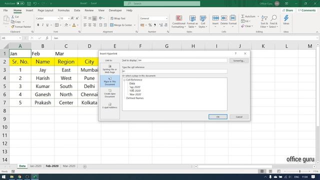Viewport: 320px width, 180px height.
Task: Open the AutoSum dropdown arrow
Action: [258, 16]
